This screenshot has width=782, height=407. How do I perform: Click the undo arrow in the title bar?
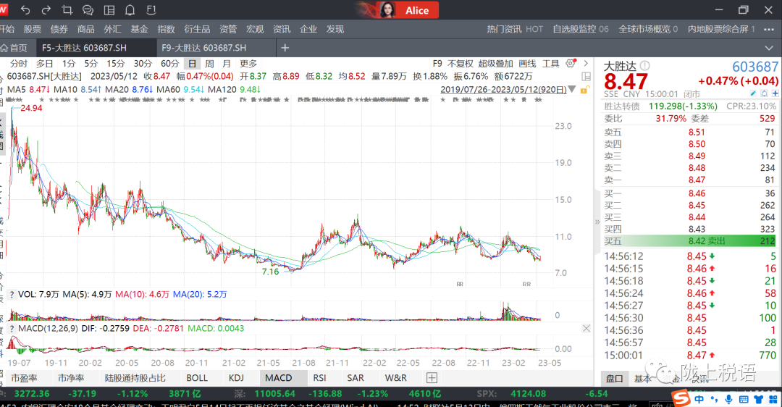(x=25, y=10)
